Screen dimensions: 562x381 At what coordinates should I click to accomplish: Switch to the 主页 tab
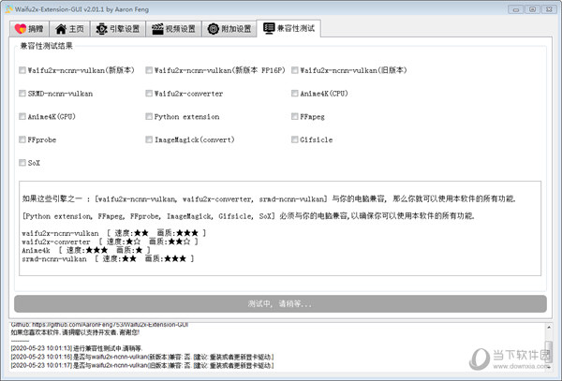point(69,29)
